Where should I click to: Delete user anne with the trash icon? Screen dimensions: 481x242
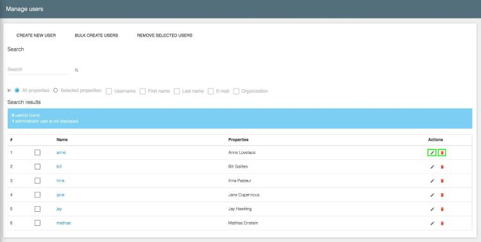click(442, 153)
